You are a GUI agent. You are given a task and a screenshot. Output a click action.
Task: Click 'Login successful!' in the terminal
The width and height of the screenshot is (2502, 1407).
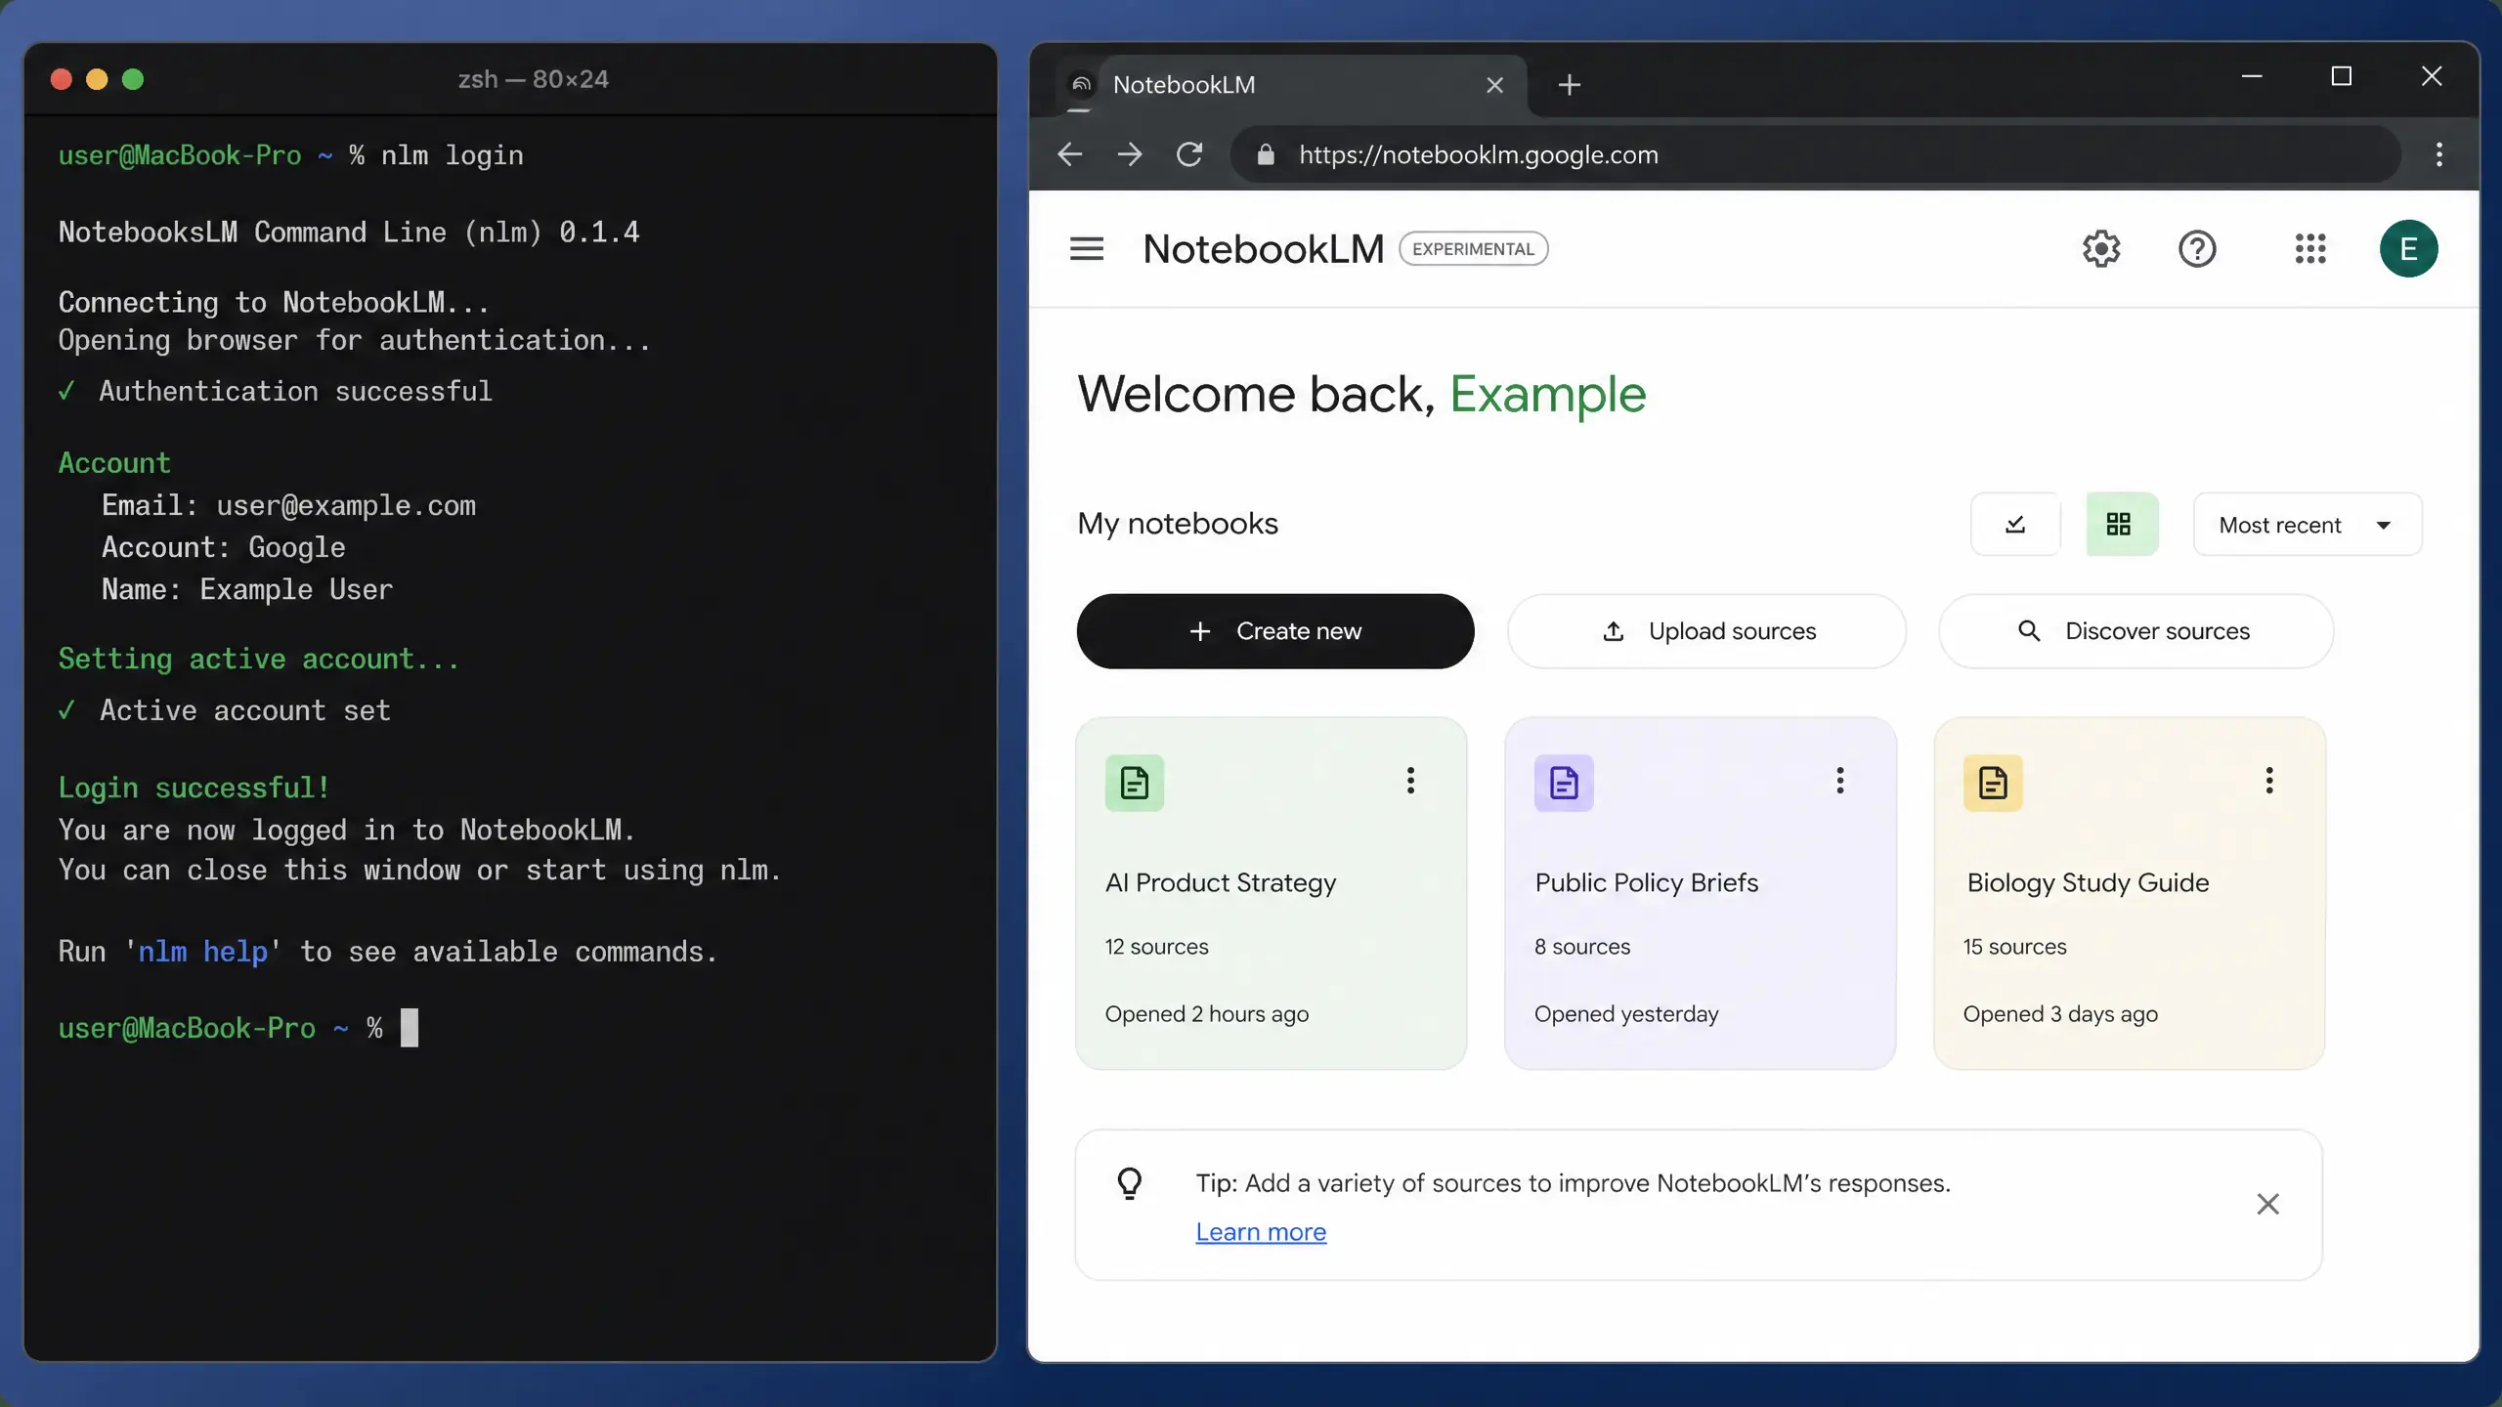click(x=194, y=788)
